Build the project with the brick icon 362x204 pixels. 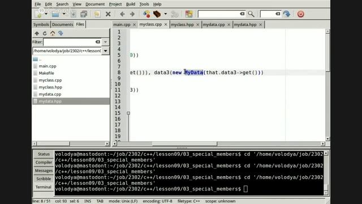click(157, 14)
